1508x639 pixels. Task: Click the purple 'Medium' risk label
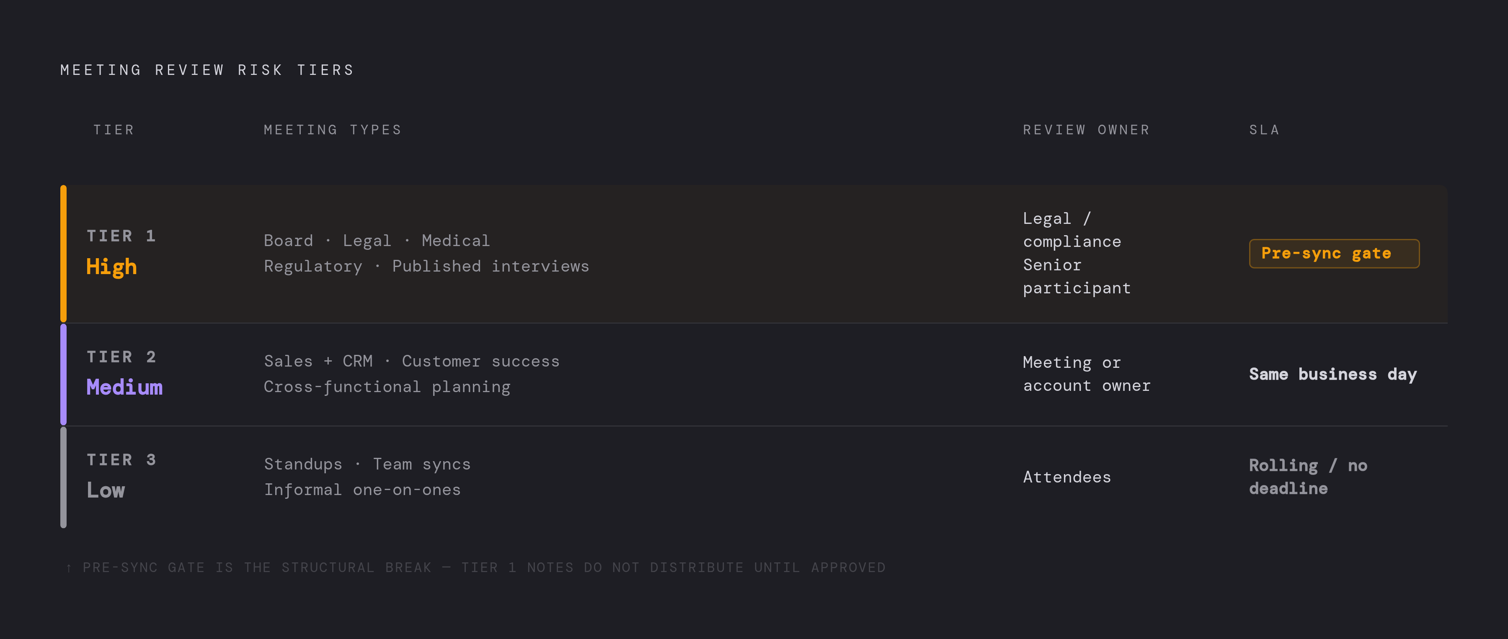point(125,387)
